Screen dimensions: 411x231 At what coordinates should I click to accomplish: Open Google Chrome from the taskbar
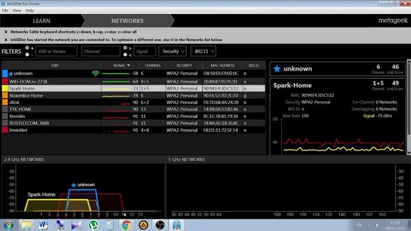coord(127,225)
